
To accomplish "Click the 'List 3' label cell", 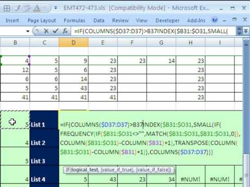I will pyautogui.click(x=44, y=157).
